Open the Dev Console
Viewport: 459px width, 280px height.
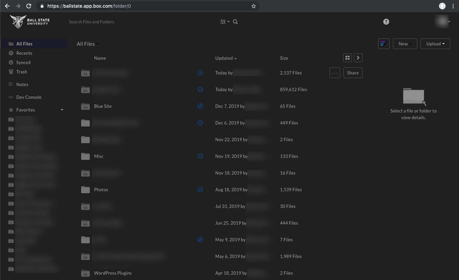[29, 97]
